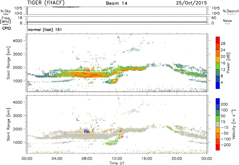Click the N.Search legend label
The width and height of the screenshot is (239, 165).
pyautogui.click(x=231, y=11)
